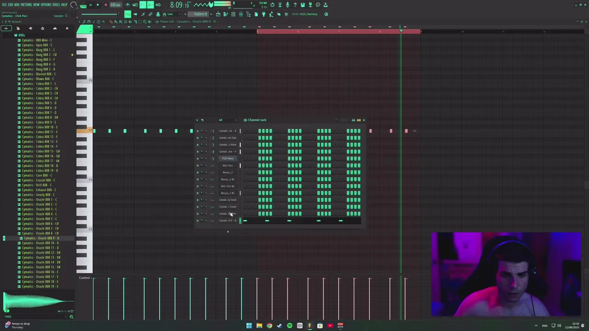Toggle Song/Pattern mode button

click(x=83, y=5)
